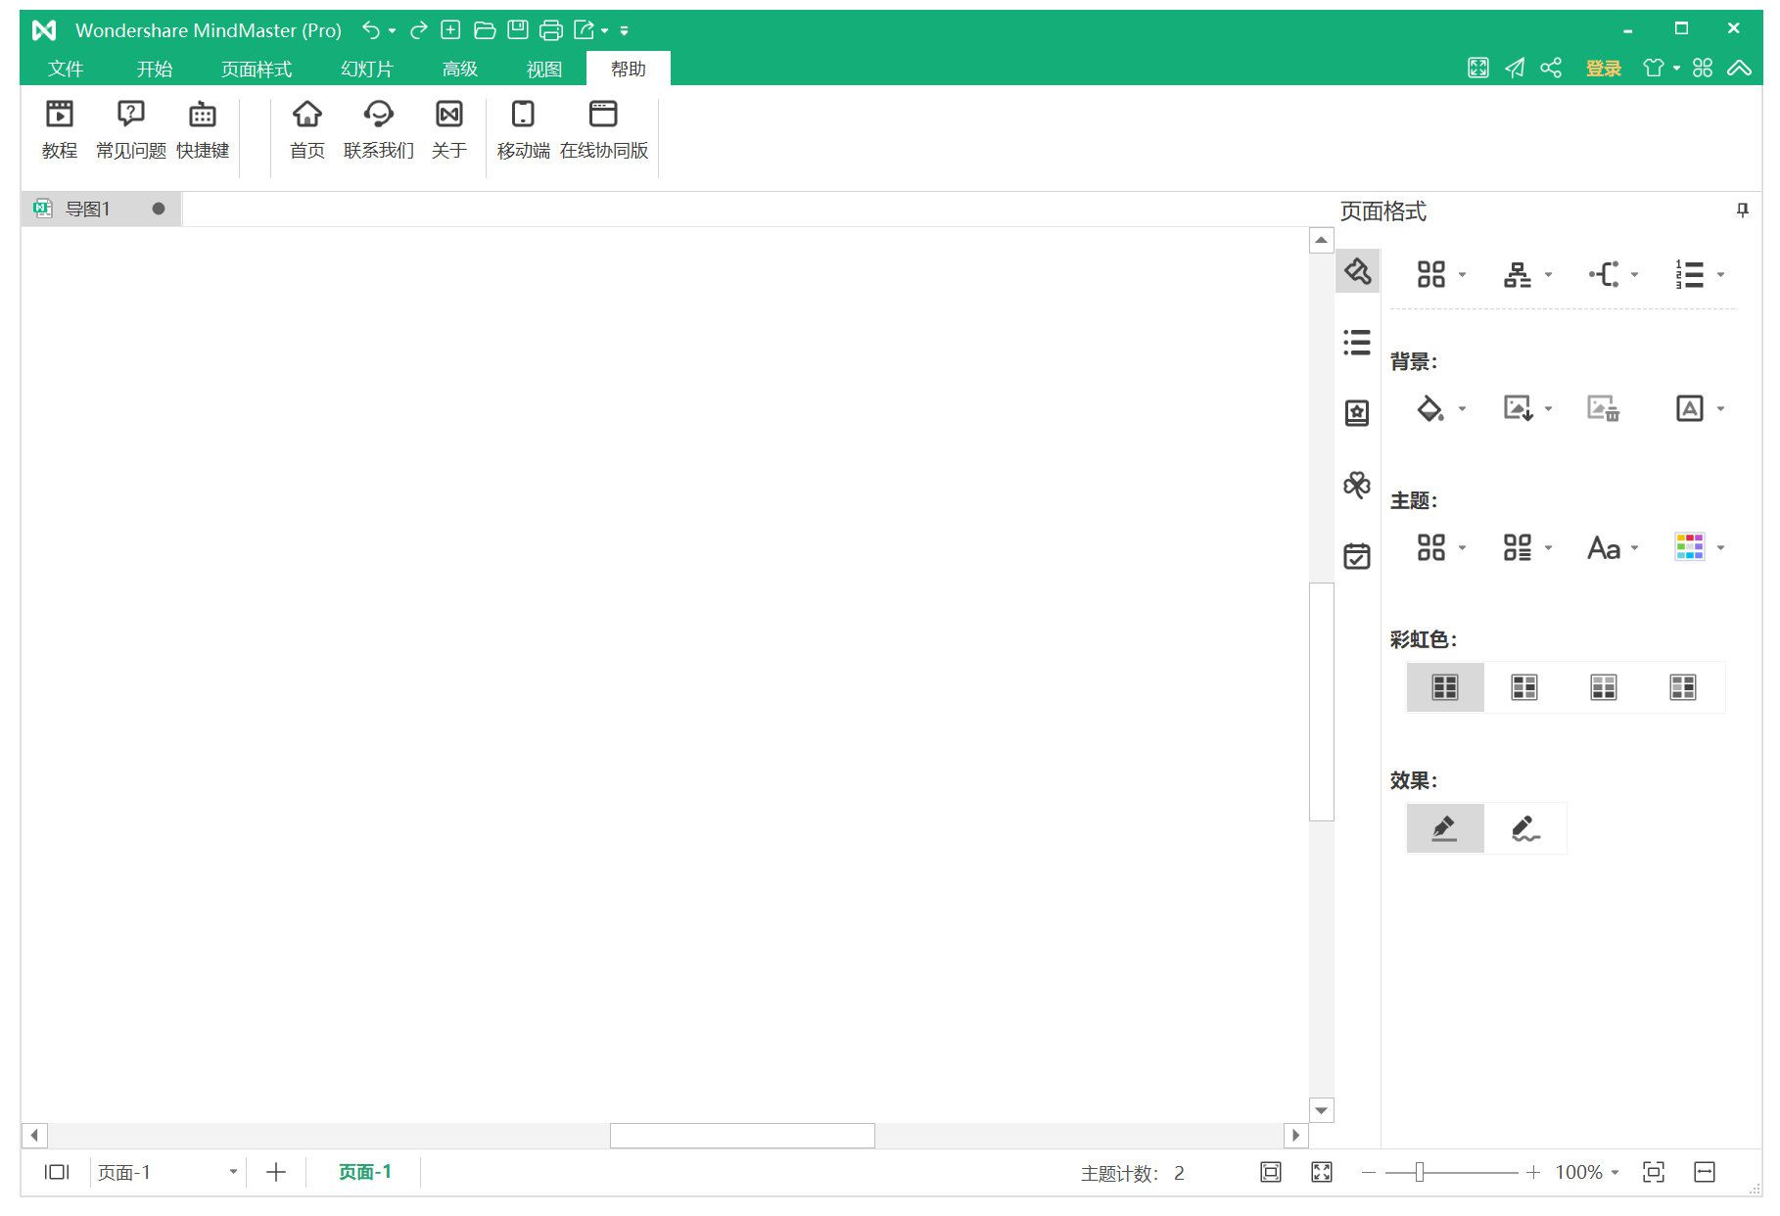Viewport: 1780px width, 1216px height.
Task: Expand the background fill color dropdown
Action: coord(1462,409)
